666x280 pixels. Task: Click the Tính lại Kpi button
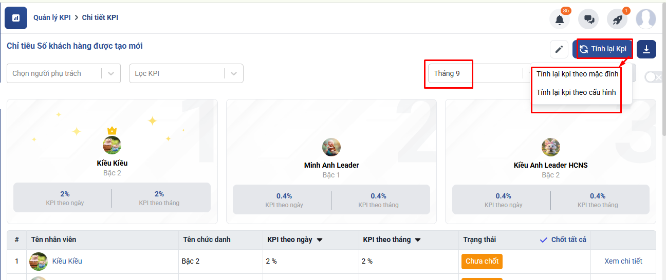pyautogui.click(x=603, y=49)
